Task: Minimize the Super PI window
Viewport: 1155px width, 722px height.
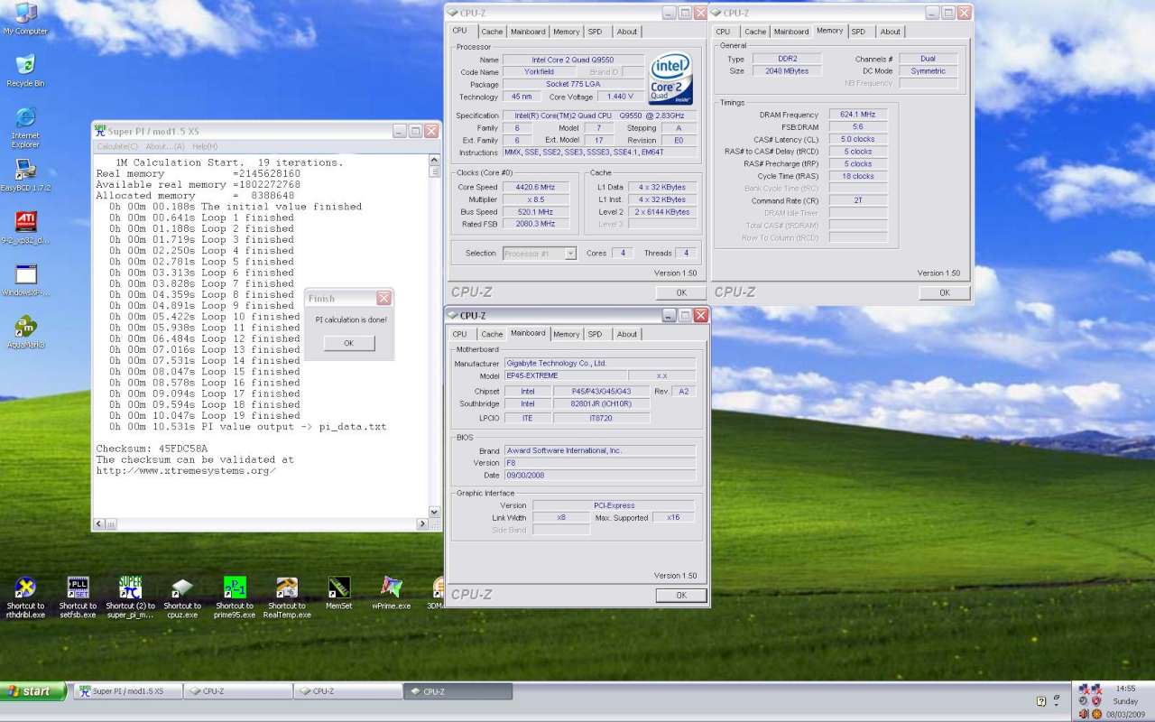Action: tap(400, 131)
